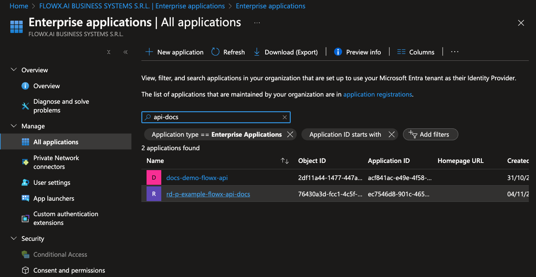Click the Homepage URL column header
536x277 pixels.
coord(461,161)
